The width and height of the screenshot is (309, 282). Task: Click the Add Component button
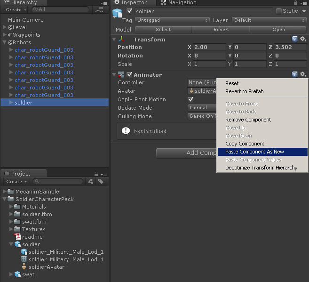186,153
